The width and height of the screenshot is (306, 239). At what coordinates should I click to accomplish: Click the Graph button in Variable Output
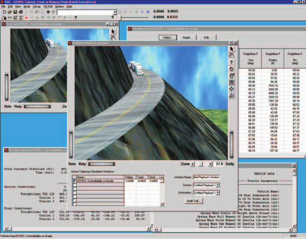click(187, 37)
